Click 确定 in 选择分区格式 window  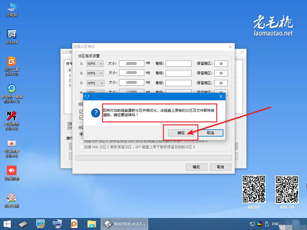196,167
